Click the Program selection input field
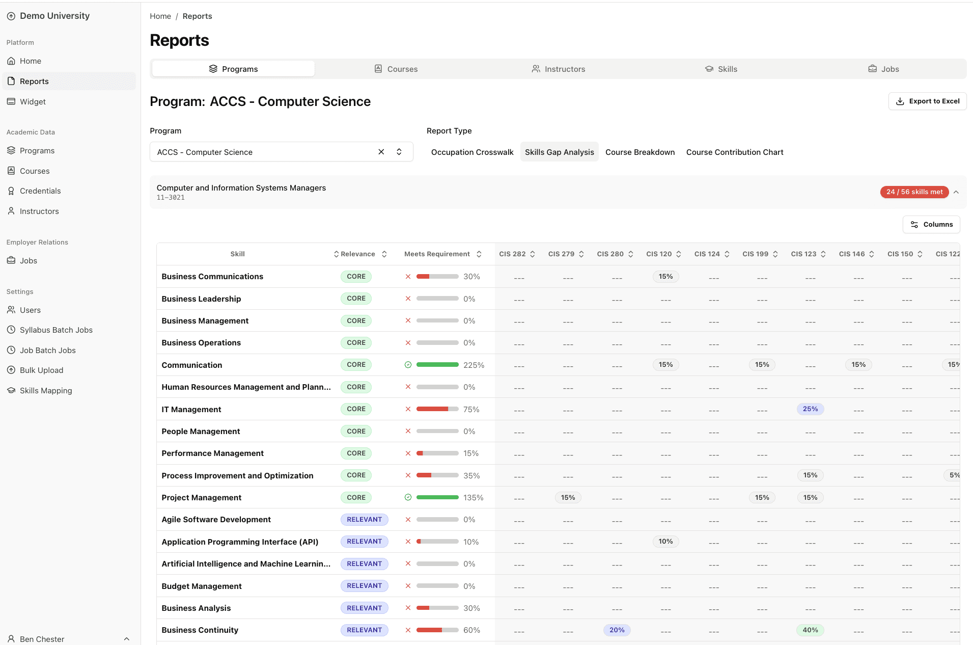The height and width of the screenshot is (645, 973). tap(281, 152)
